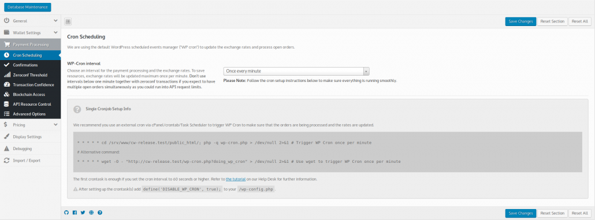Click the 'WP-Cron interval' label
The image size is (595, 220).
point(84,64)
